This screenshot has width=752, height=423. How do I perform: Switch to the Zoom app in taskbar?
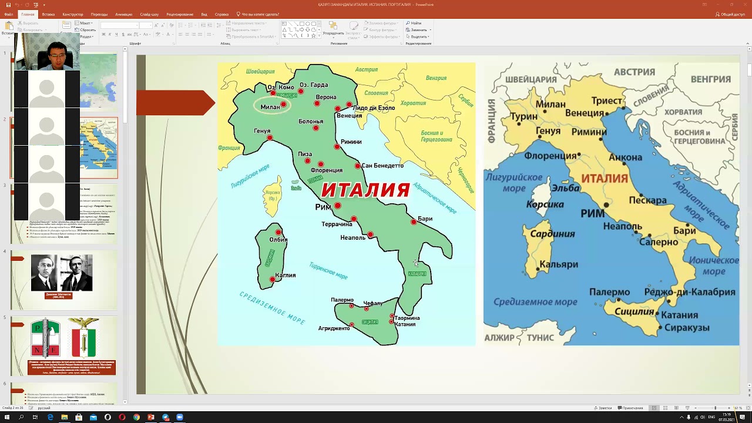tap(180, 417)
